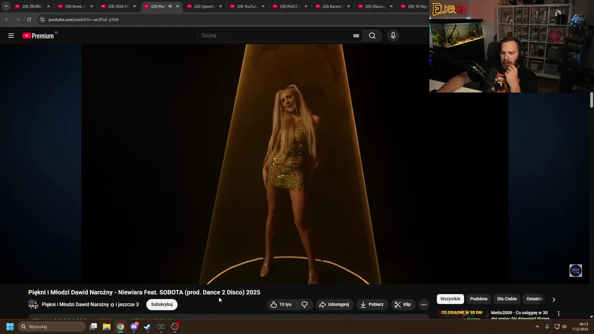
Task: Open Chrome from the taskbar
Action: [120, 327]
